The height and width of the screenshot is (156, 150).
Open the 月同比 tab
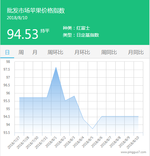click(x=136, y=52)
